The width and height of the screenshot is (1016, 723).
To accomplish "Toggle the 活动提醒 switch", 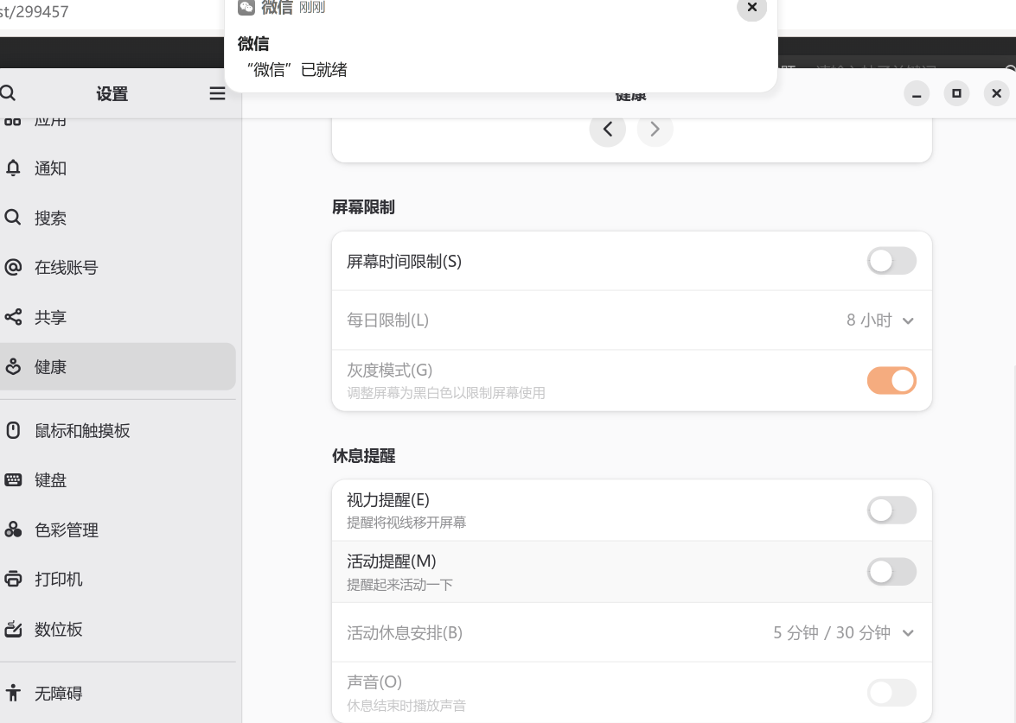I will pos(891,572).
